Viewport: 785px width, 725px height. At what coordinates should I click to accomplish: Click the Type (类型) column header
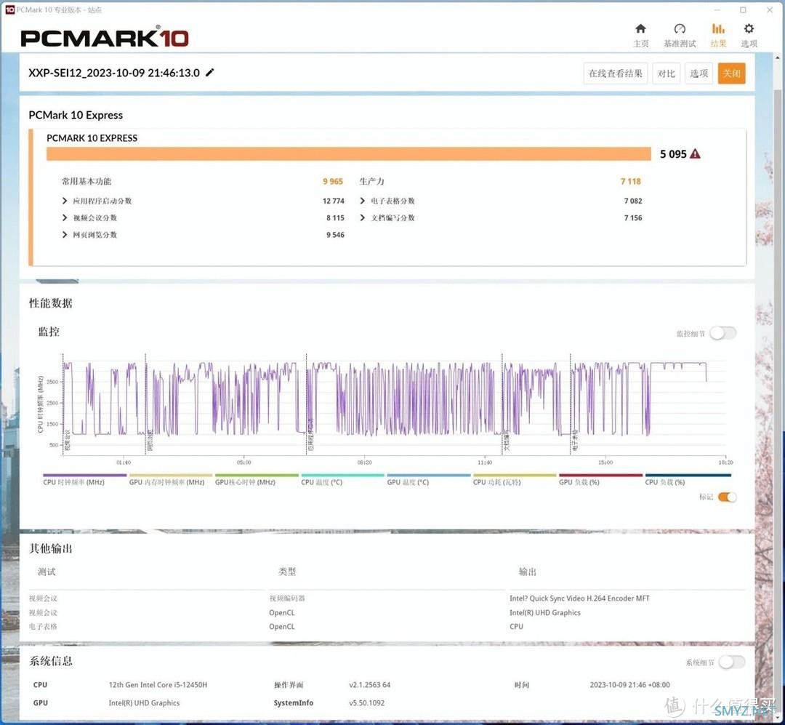[x=287, y=572]
